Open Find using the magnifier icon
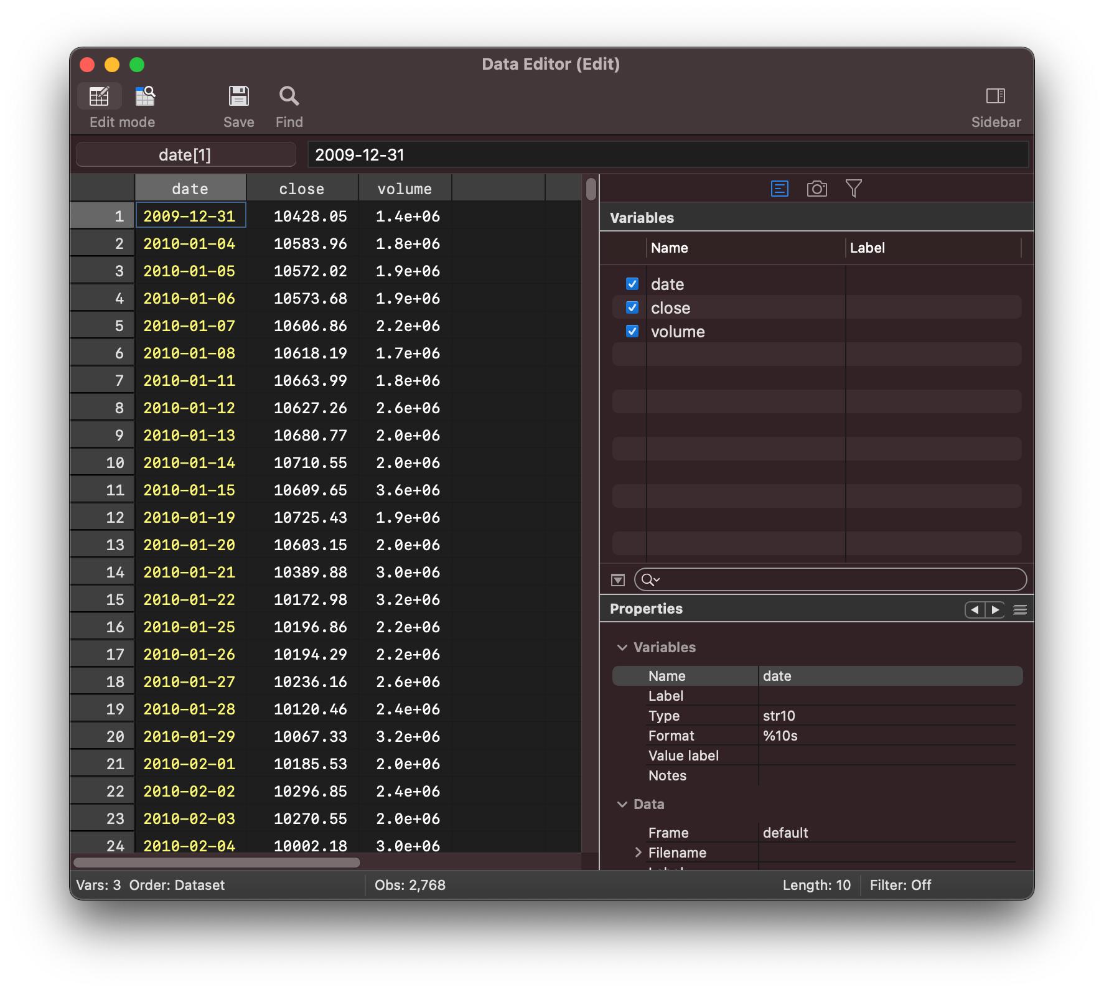Image resolution: width=1104 pixels, height=992 pixels. (x=288, y=96)
